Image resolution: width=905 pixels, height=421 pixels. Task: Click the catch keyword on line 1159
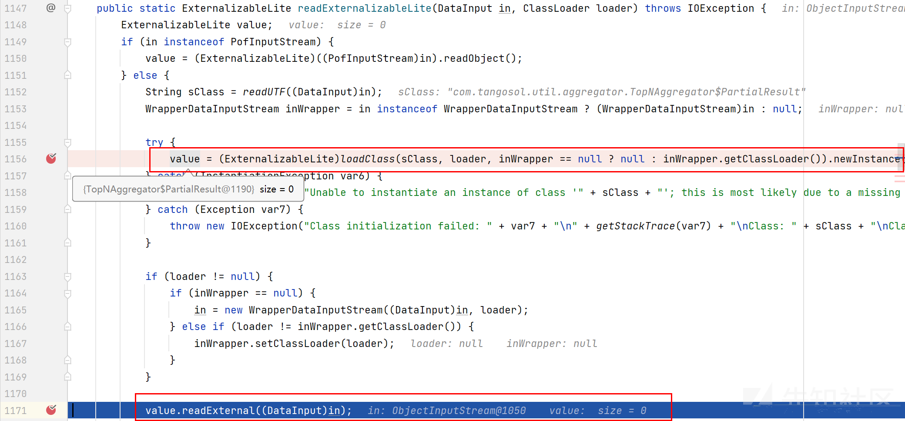click(x=172, y=209)
